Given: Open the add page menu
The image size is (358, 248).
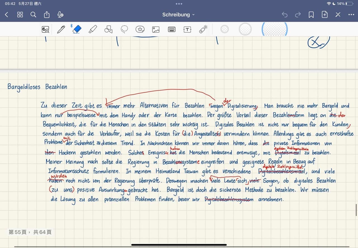Looking at the screenshot, I should pyautogui.click(x=324, y=15).
